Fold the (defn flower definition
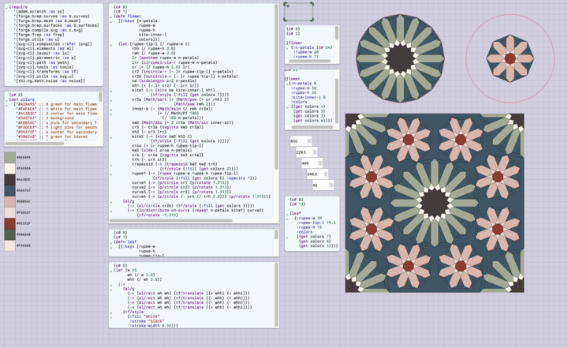Viewport: 568px width, 348px height. pyautogui.click(x=111, y=17)
